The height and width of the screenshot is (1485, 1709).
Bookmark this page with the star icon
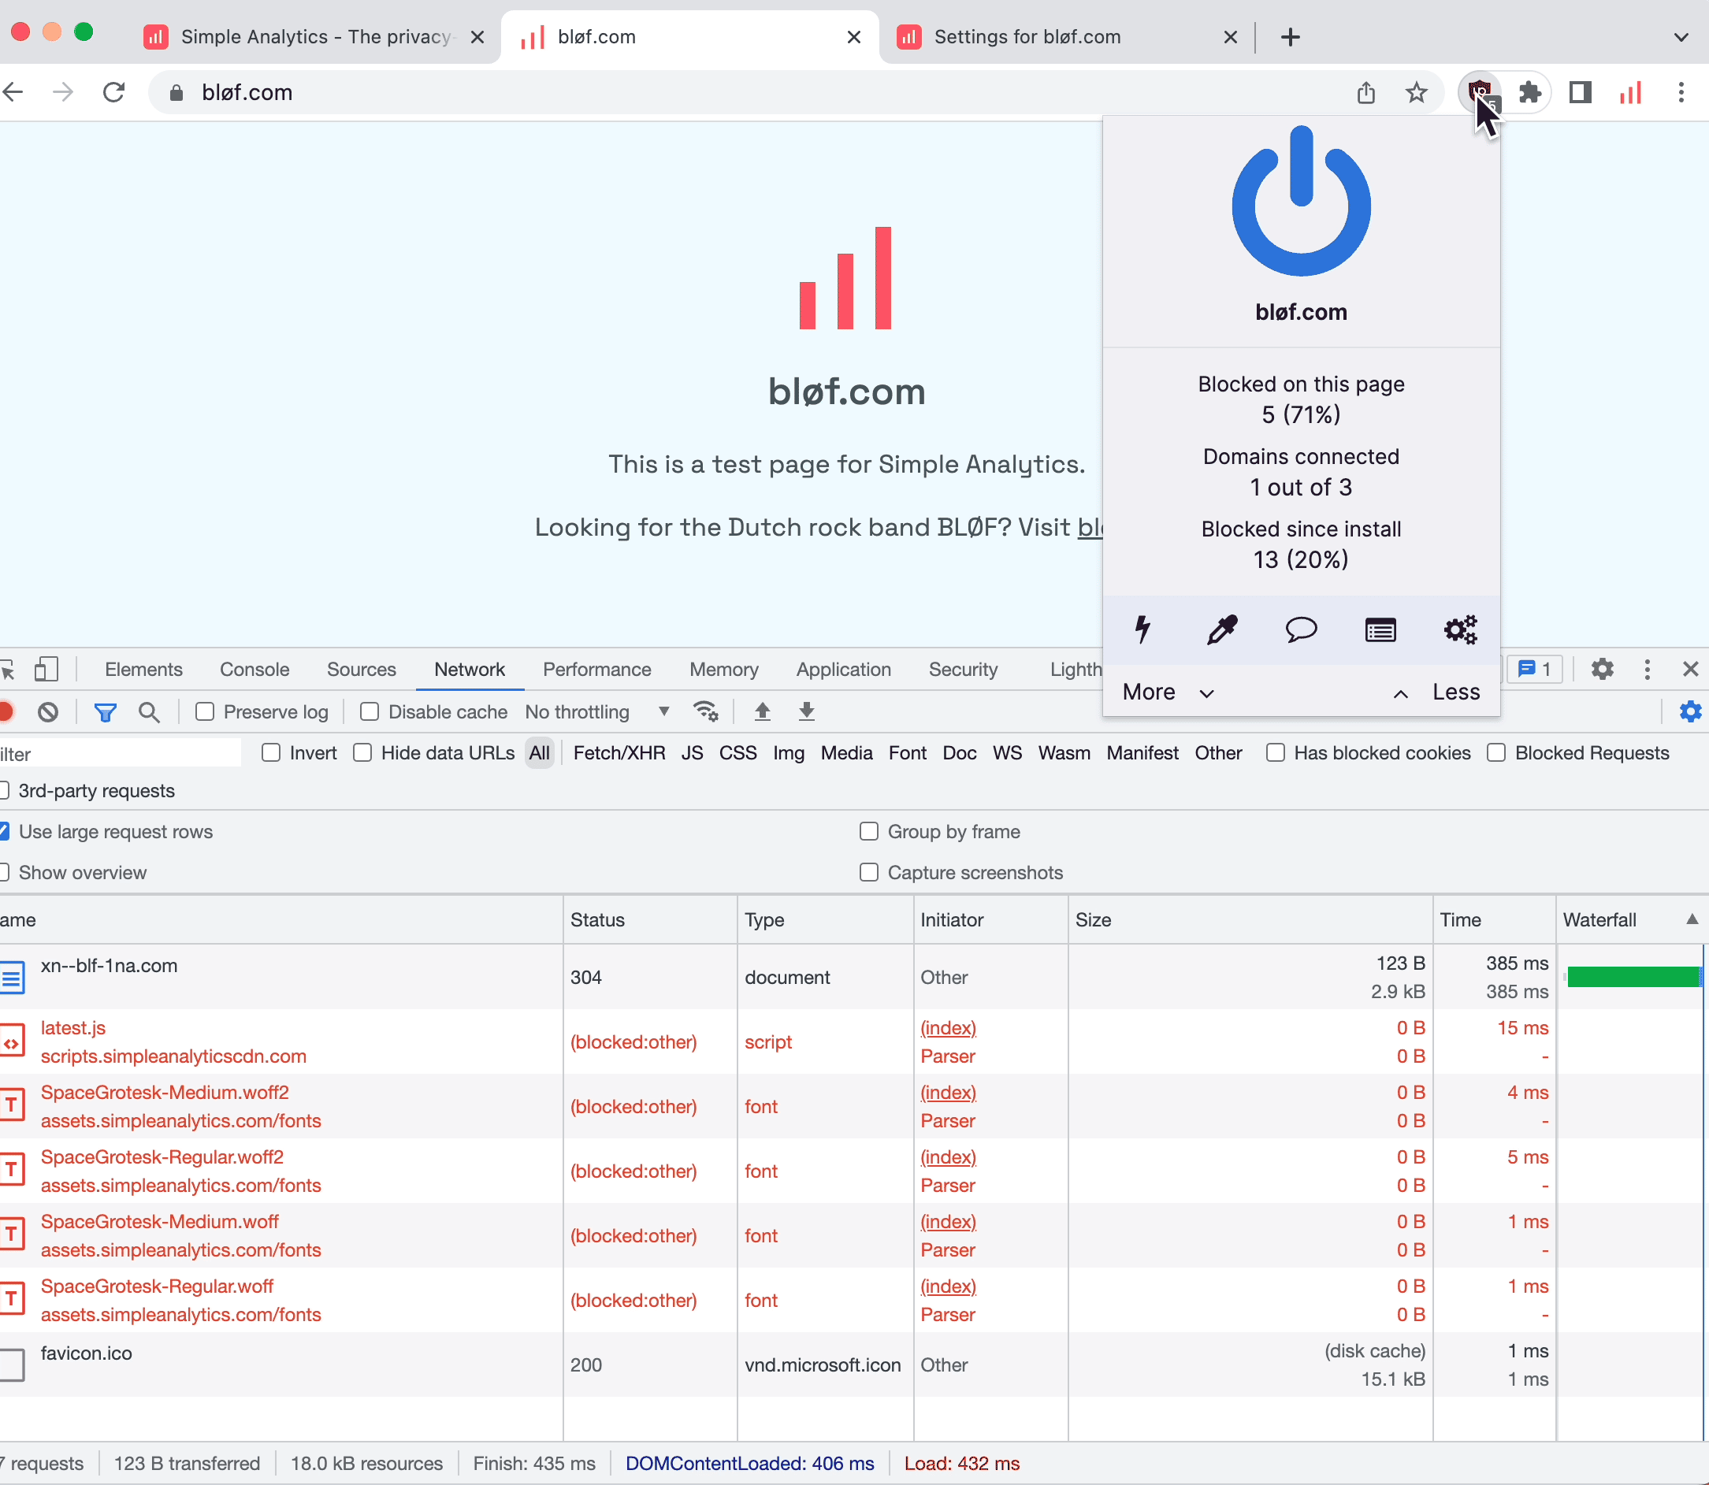click(1417, 93)
